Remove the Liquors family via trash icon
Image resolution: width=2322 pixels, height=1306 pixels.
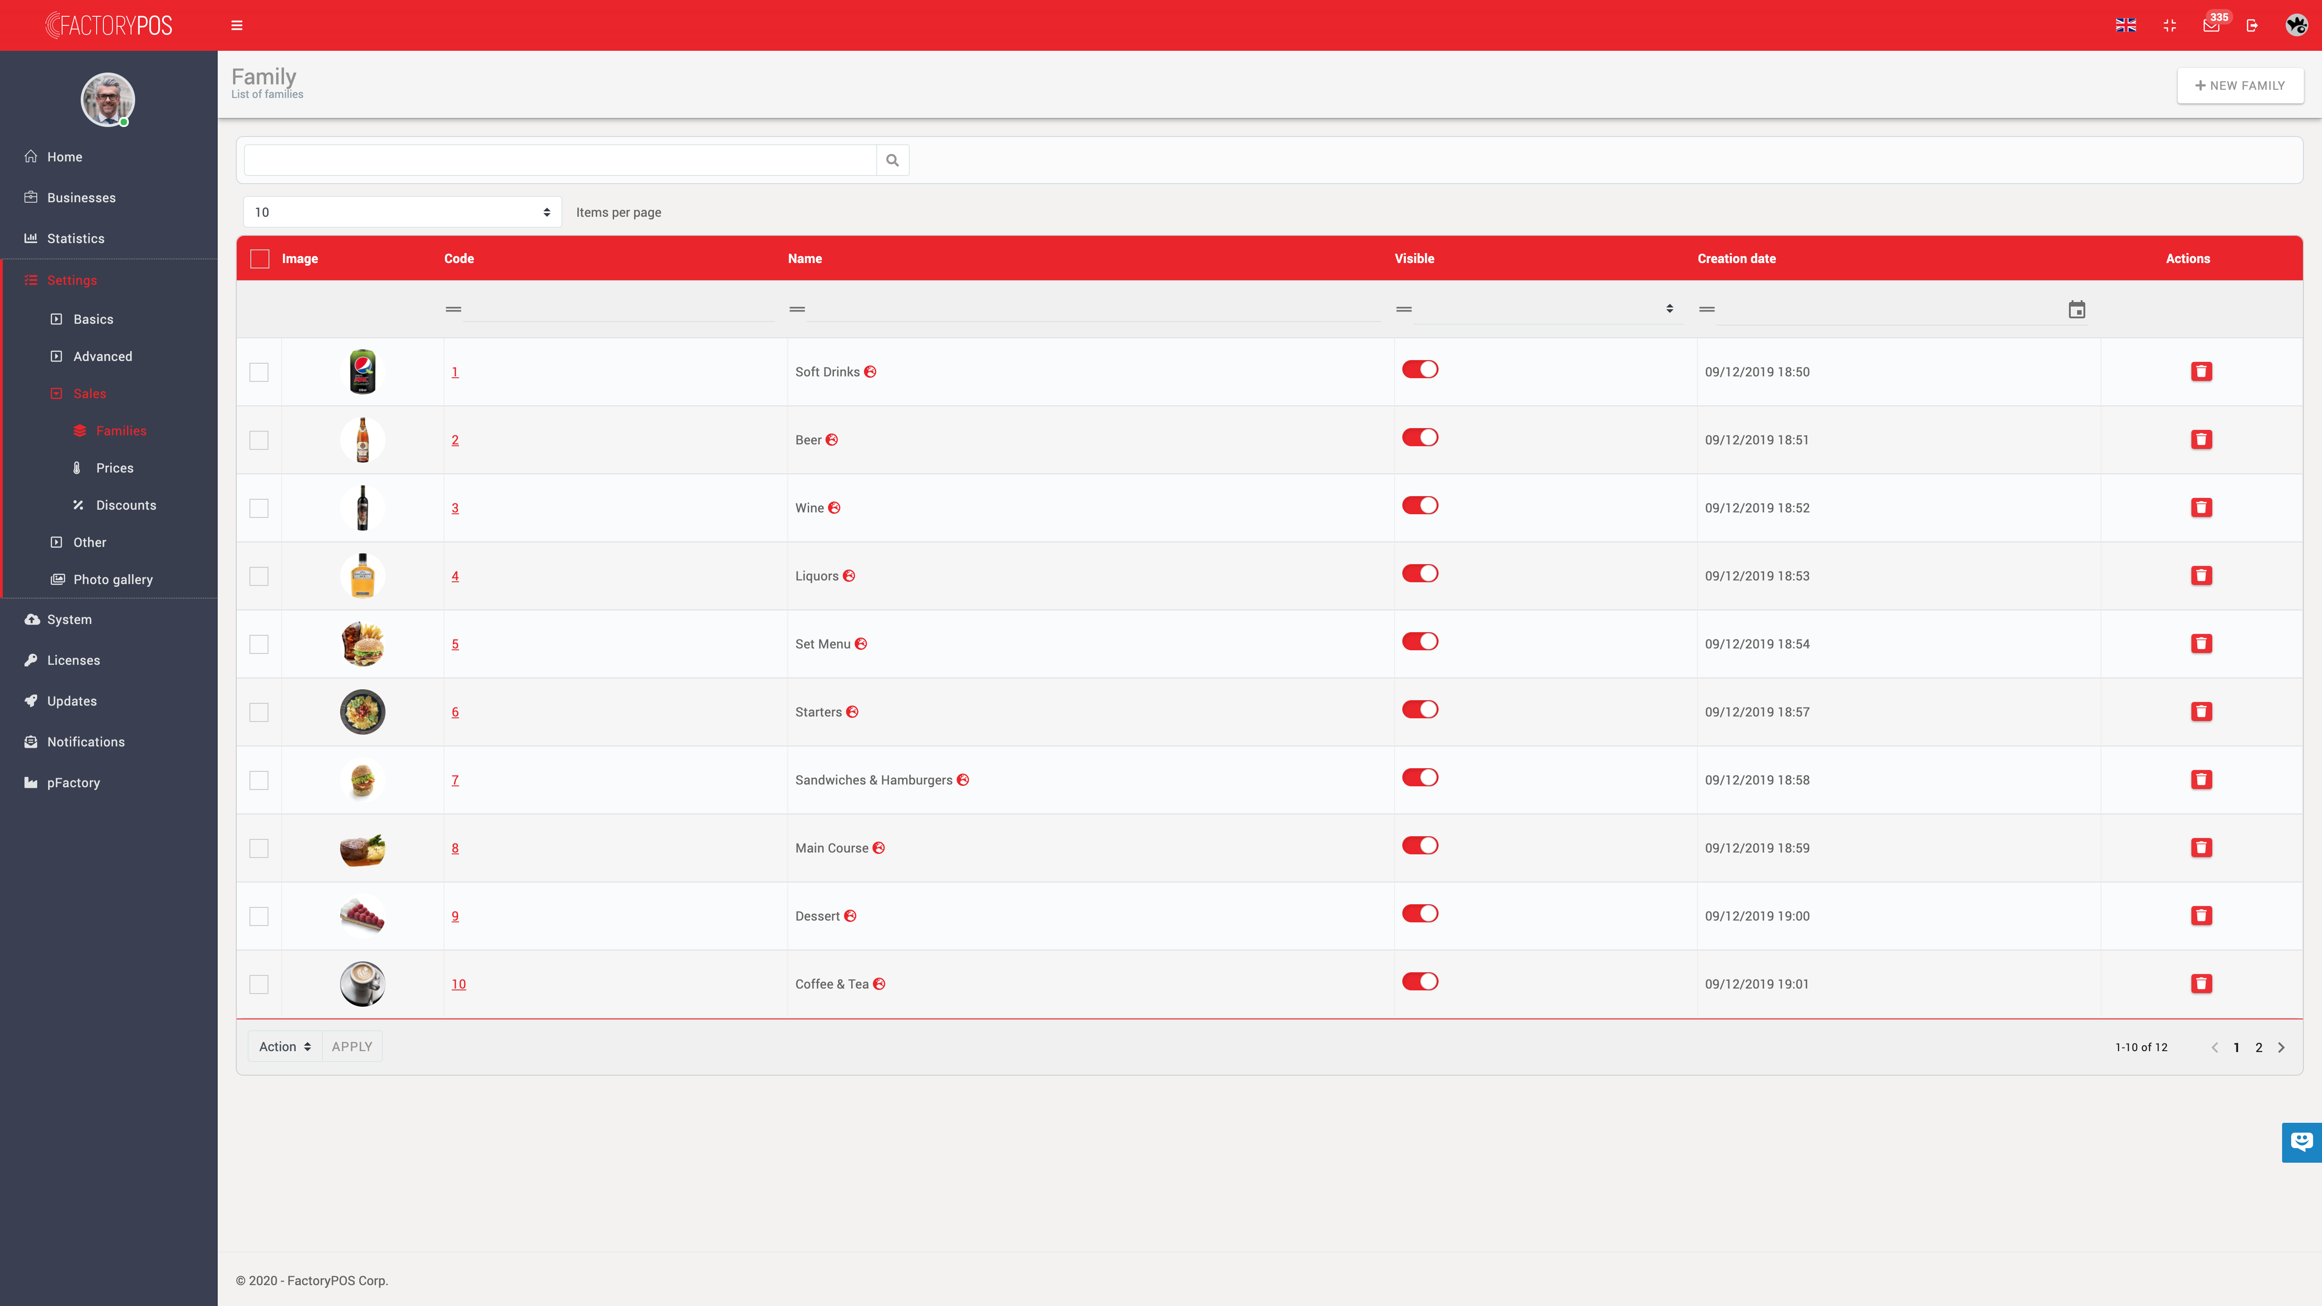(2201, 576)
